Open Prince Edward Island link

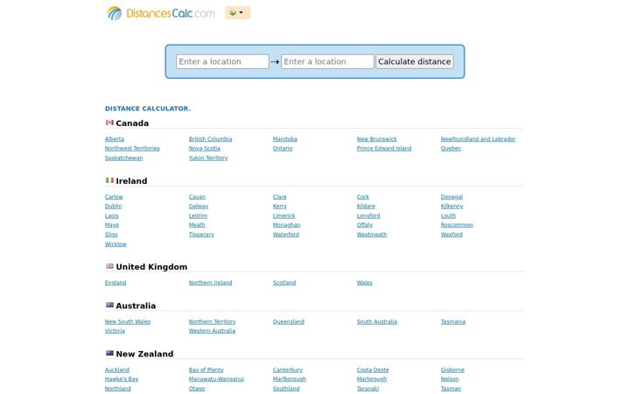point(384,148)
